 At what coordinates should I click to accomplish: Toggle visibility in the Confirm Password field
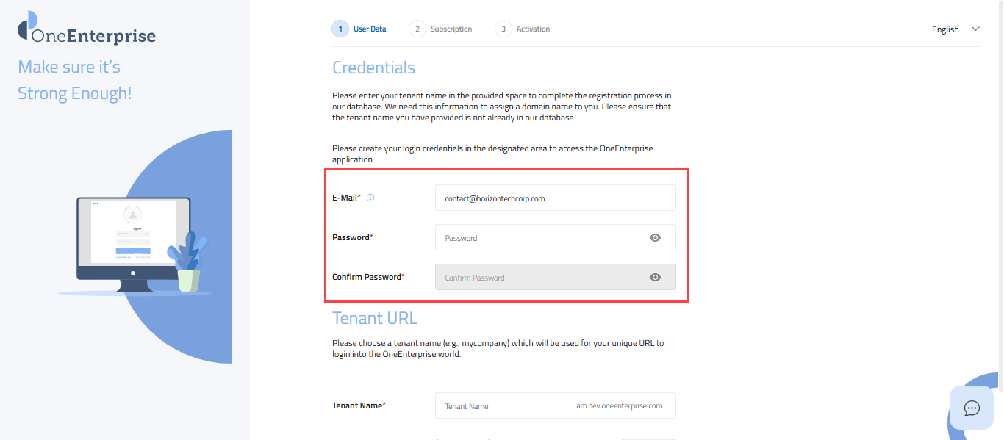(655, 277)
